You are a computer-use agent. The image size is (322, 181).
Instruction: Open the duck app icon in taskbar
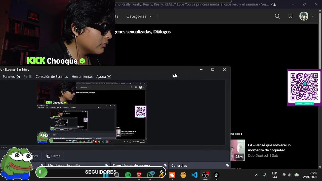[x=183, y=175]
